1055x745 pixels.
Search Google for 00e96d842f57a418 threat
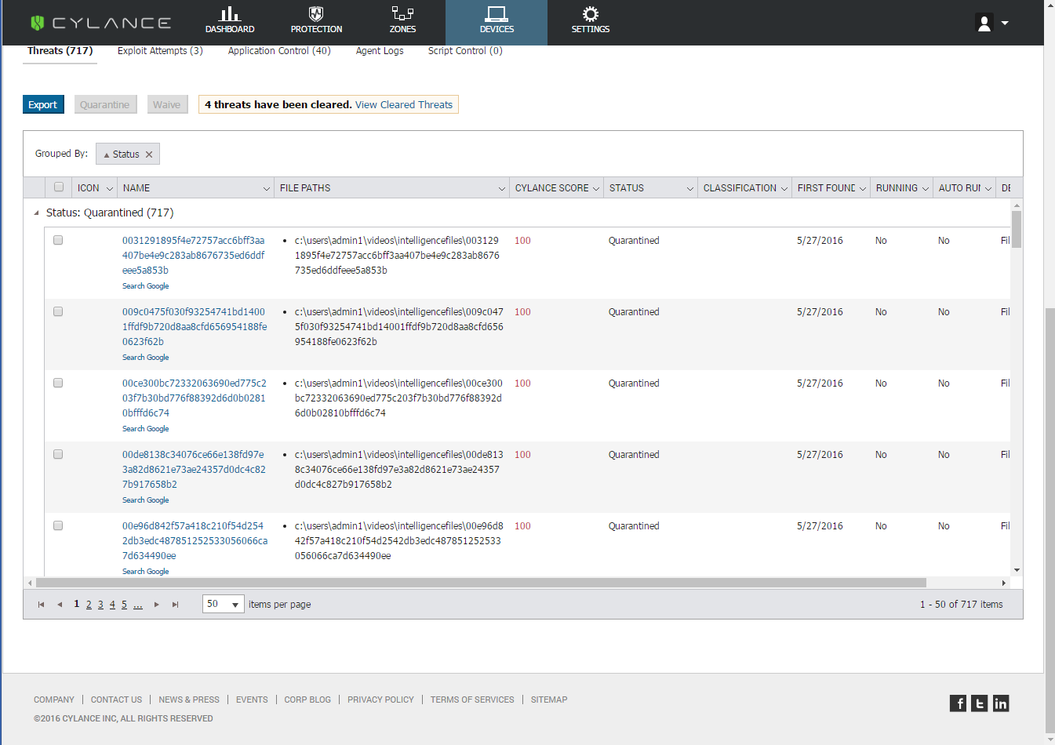145,572
